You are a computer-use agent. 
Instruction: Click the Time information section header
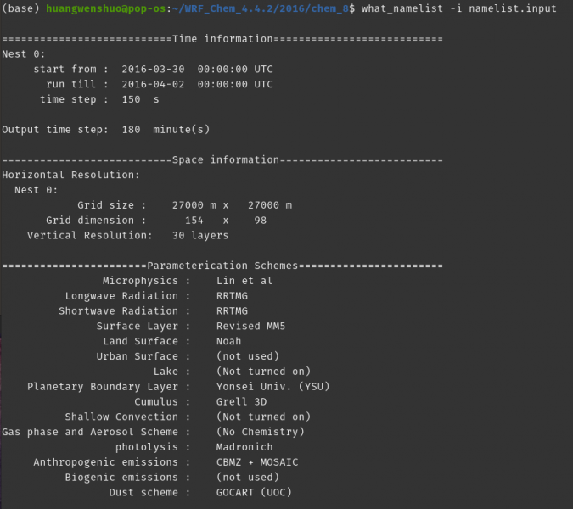coord(222,39)
